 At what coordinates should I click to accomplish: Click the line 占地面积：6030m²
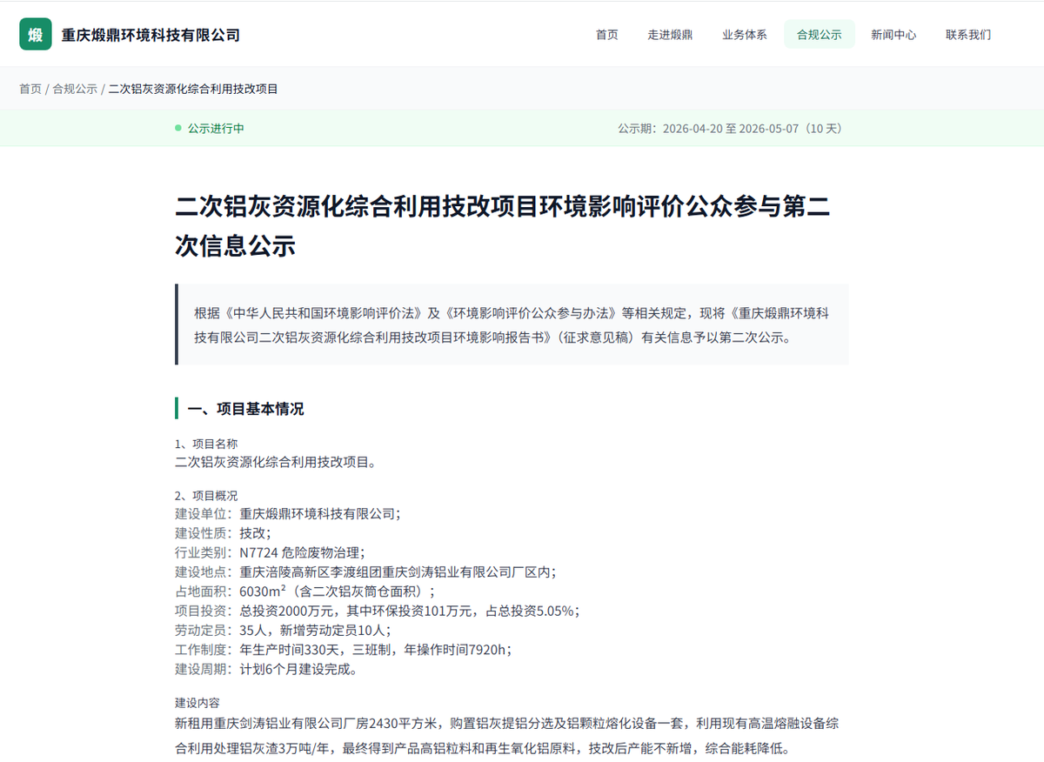pos(305,592)
